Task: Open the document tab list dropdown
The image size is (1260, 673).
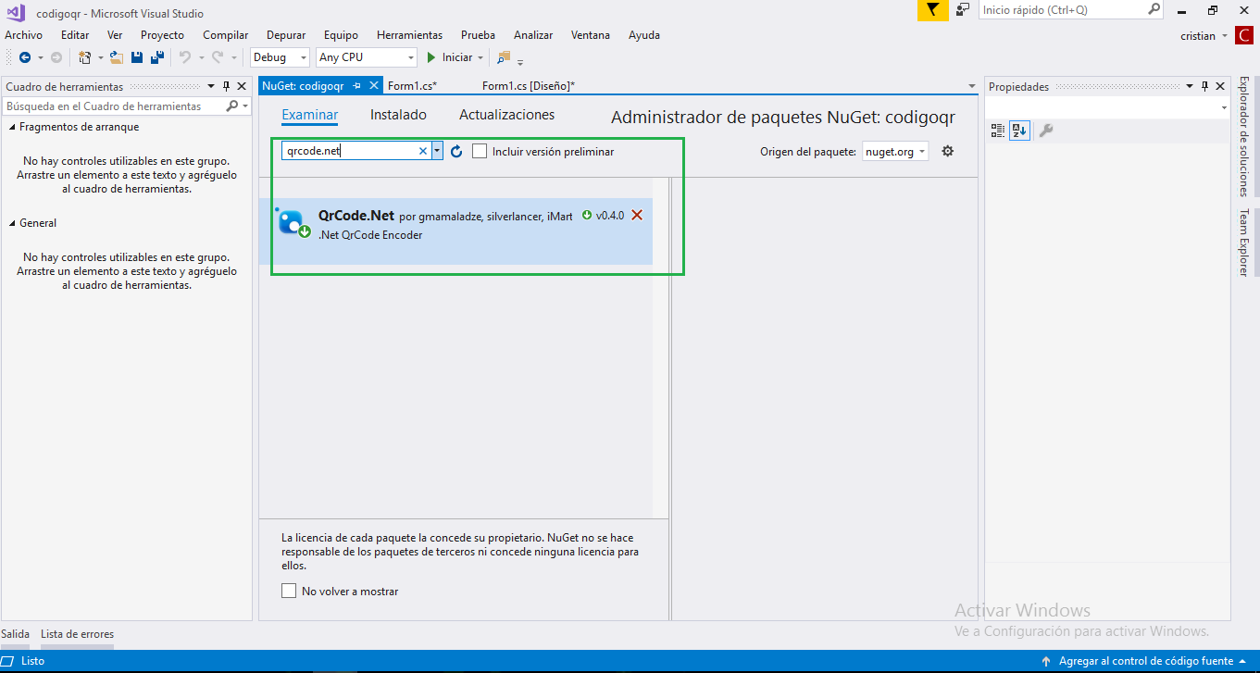Action: (971, 86)
